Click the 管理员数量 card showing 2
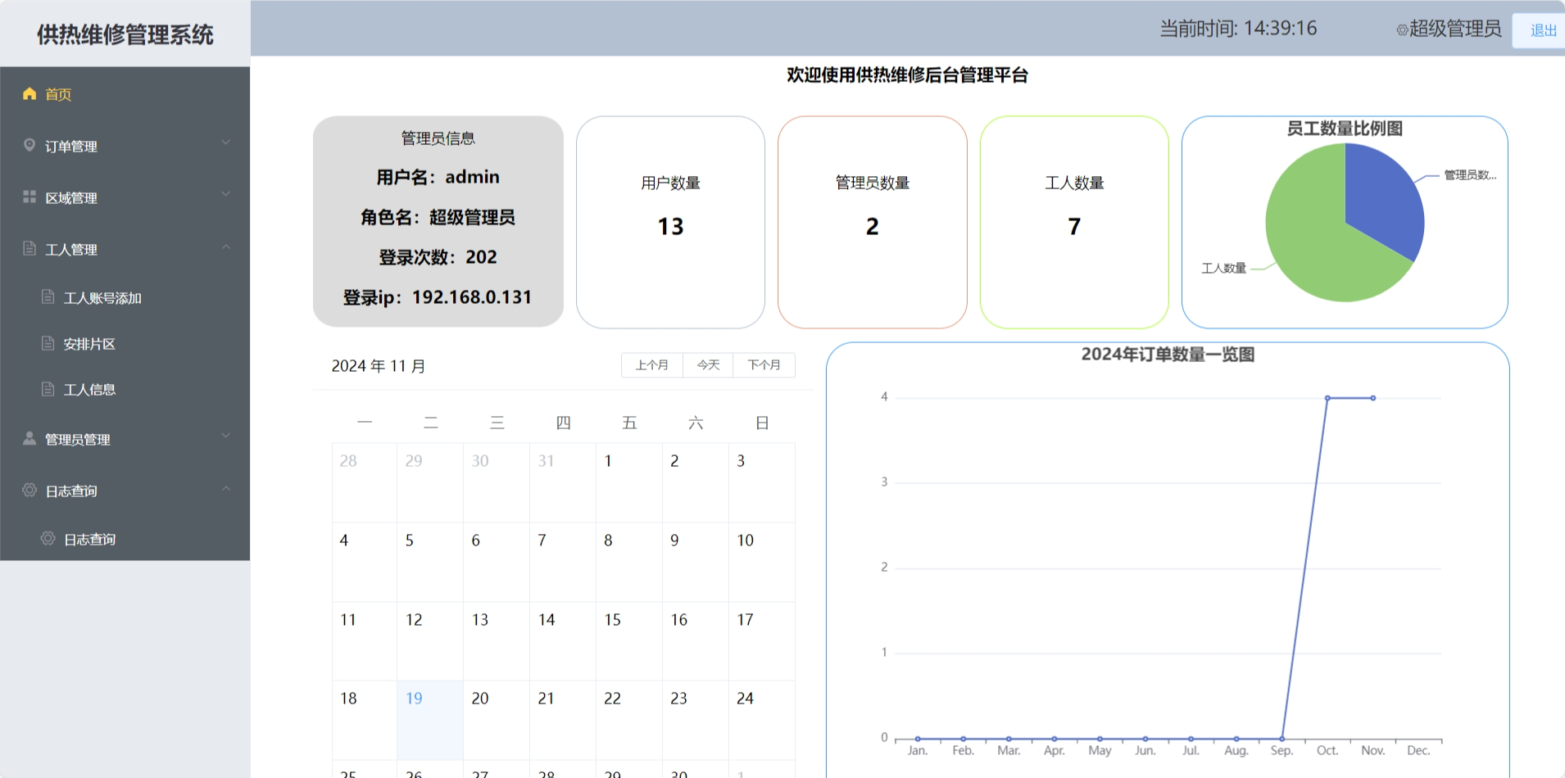Image resolution: width=1565 pixels, height=778 pixels. (x=873, y=222)
